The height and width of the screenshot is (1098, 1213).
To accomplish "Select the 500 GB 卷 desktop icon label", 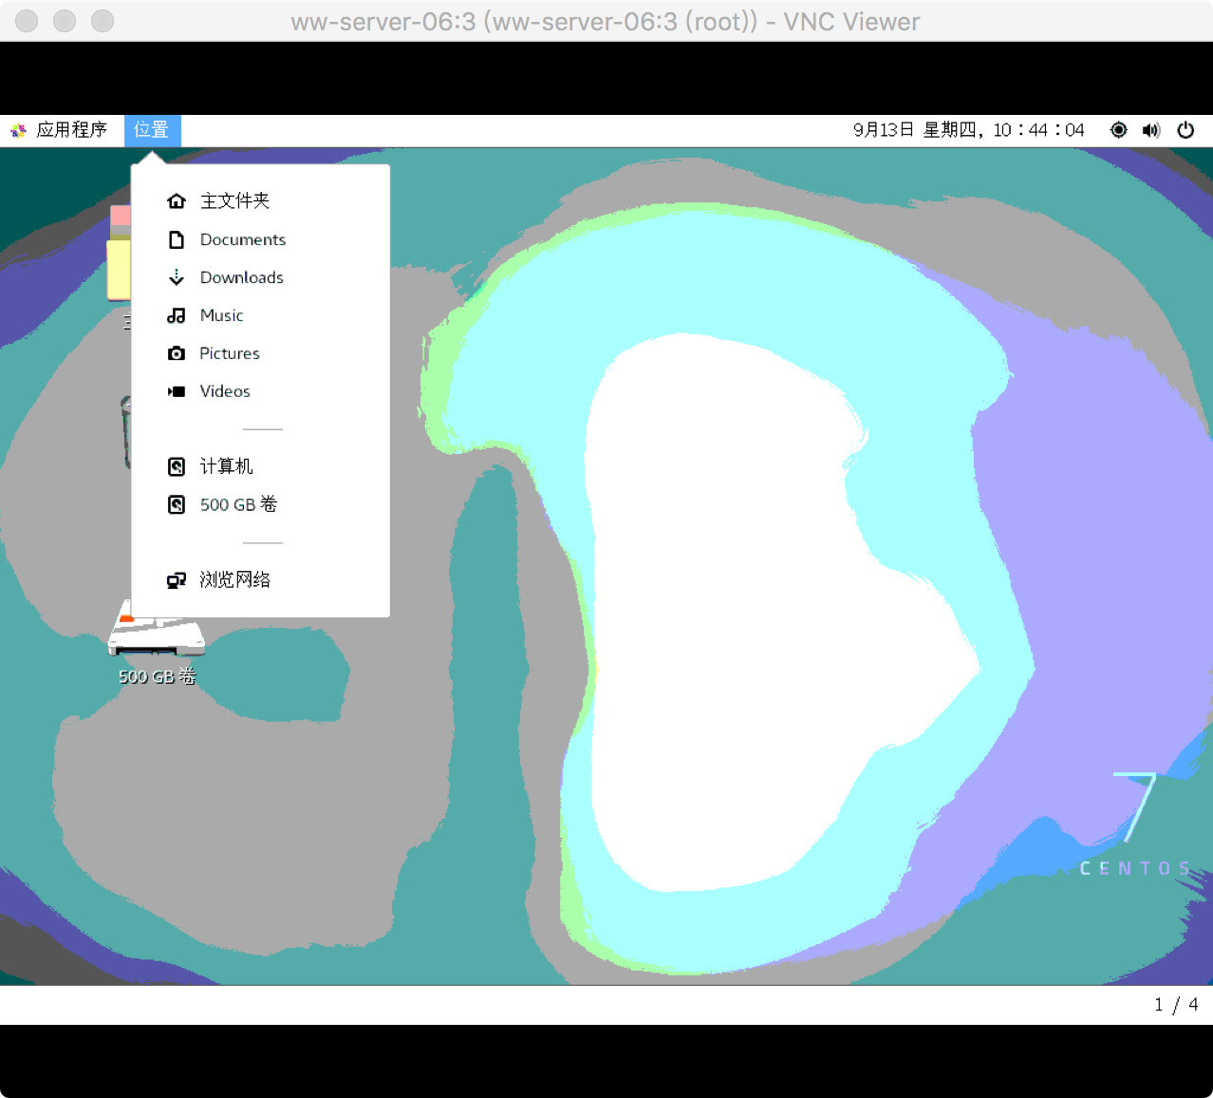I will [158, 676].
